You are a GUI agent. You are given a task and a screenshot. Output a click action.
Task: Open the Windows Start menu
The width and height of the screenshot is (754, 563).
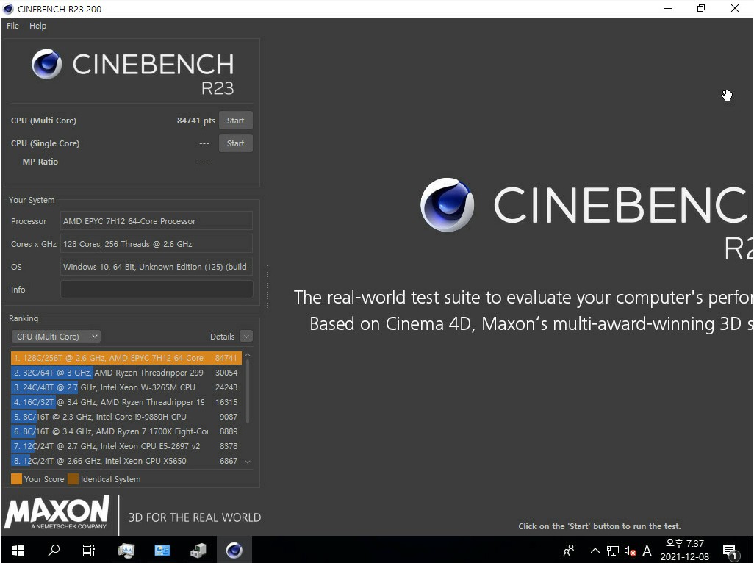point(18,550)
